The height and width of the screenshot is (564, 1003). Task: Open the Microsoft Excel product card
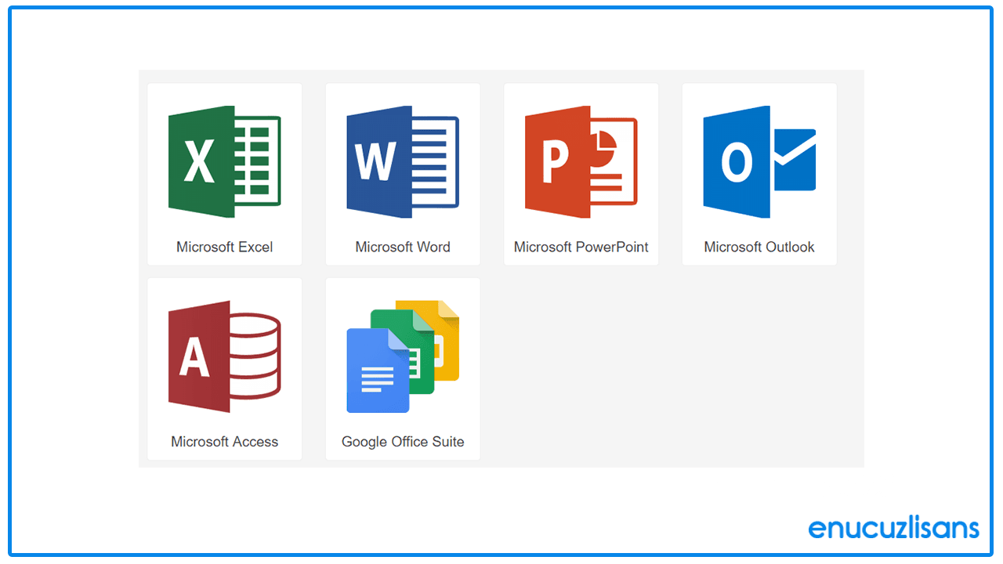(225, 174)
